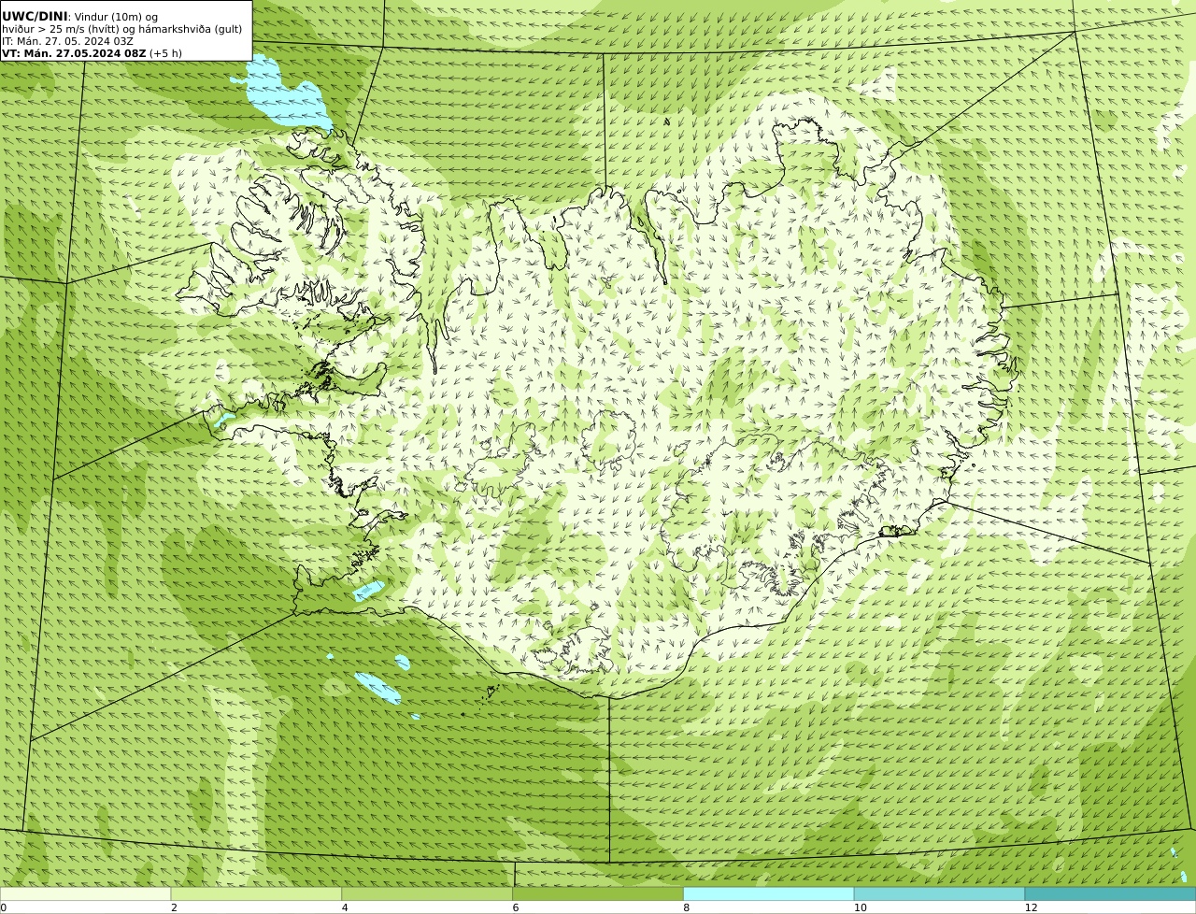This screenshot has width=1196, height=914.
Task: Click the 'hviður > 25 m/s (hvítt)' line
Action: (121, 29)
